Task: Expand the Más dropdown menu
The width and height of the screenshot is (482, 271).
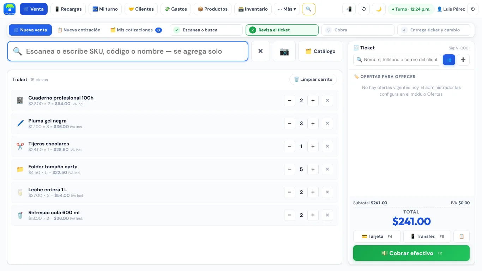Action: pos(287,9)
